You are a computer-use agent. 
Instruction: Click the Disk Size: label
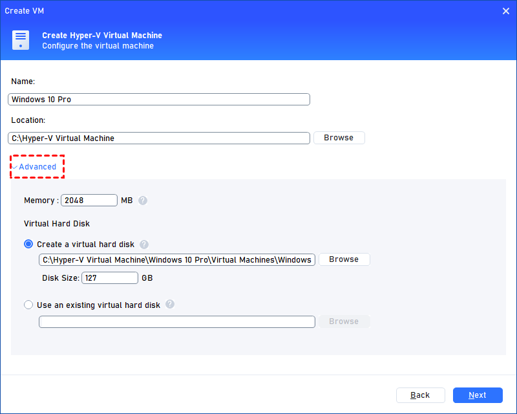click(x=61, y=278)
